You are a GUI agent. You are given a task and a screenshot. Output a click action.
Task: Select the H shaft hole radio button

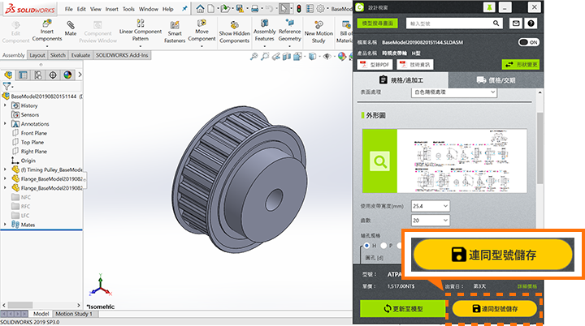(x=366, y=244)
